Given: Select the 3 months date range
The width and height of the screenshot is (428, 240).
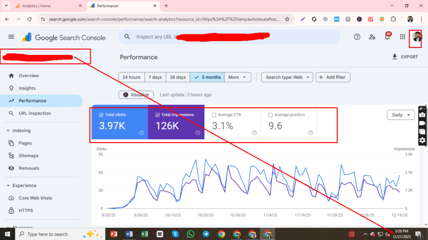Looking at the screenshot, I should (x=207, y=77).
